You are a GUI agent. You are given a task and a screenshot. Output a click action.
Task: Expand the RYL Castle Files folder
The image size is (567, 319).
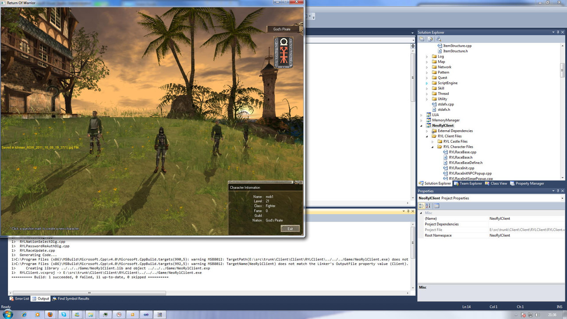pos(433,141)
